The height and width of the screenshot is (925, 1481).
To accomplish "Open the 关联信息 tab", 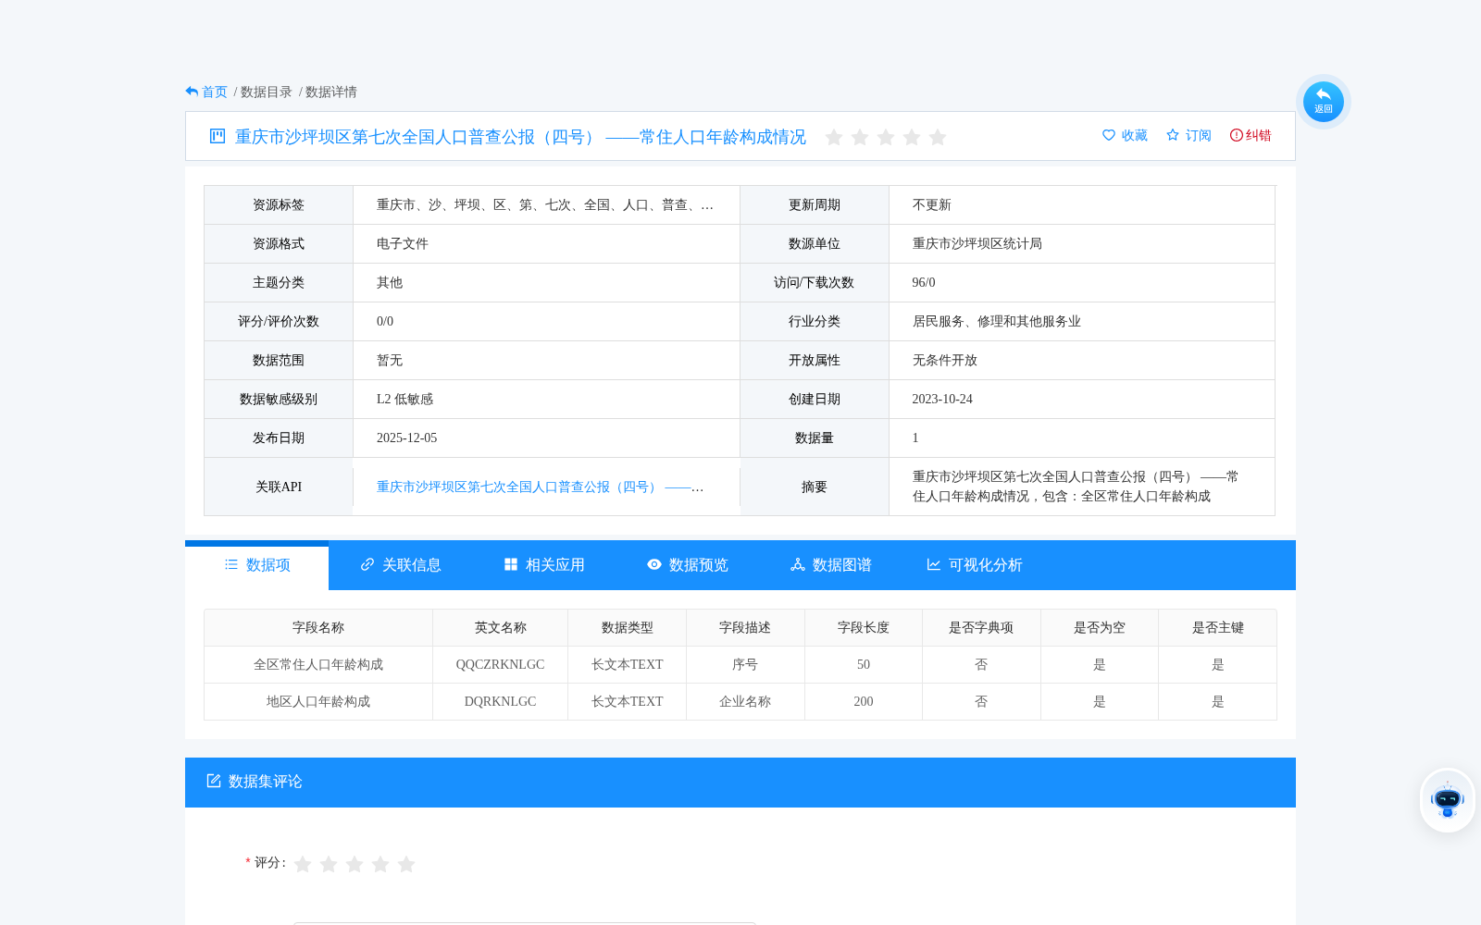I will [x=401, y=565].
